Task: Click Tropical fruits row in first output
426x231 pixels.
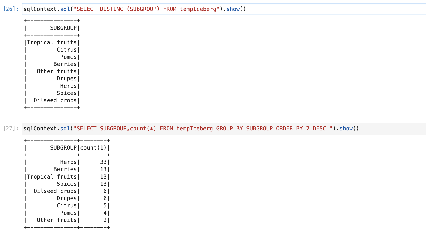Action: click(x=52, y=42)
